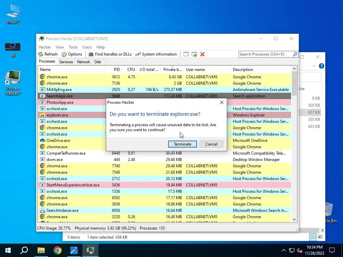
Task: Open the Help menu
Action: [100, 47]
